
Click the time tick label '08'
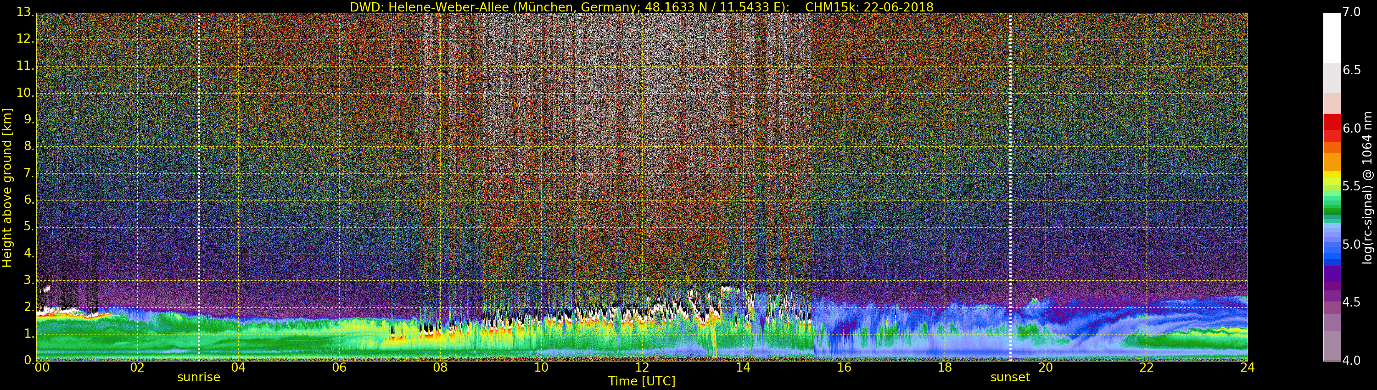[440, 368]
